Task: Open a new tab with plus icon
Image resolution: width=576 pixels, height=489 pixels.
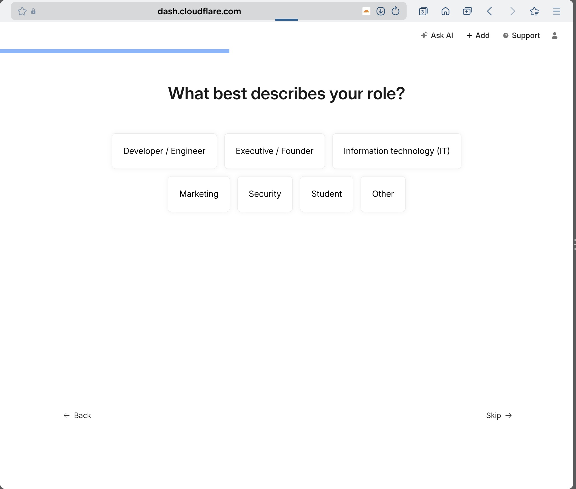Action: 467,11
